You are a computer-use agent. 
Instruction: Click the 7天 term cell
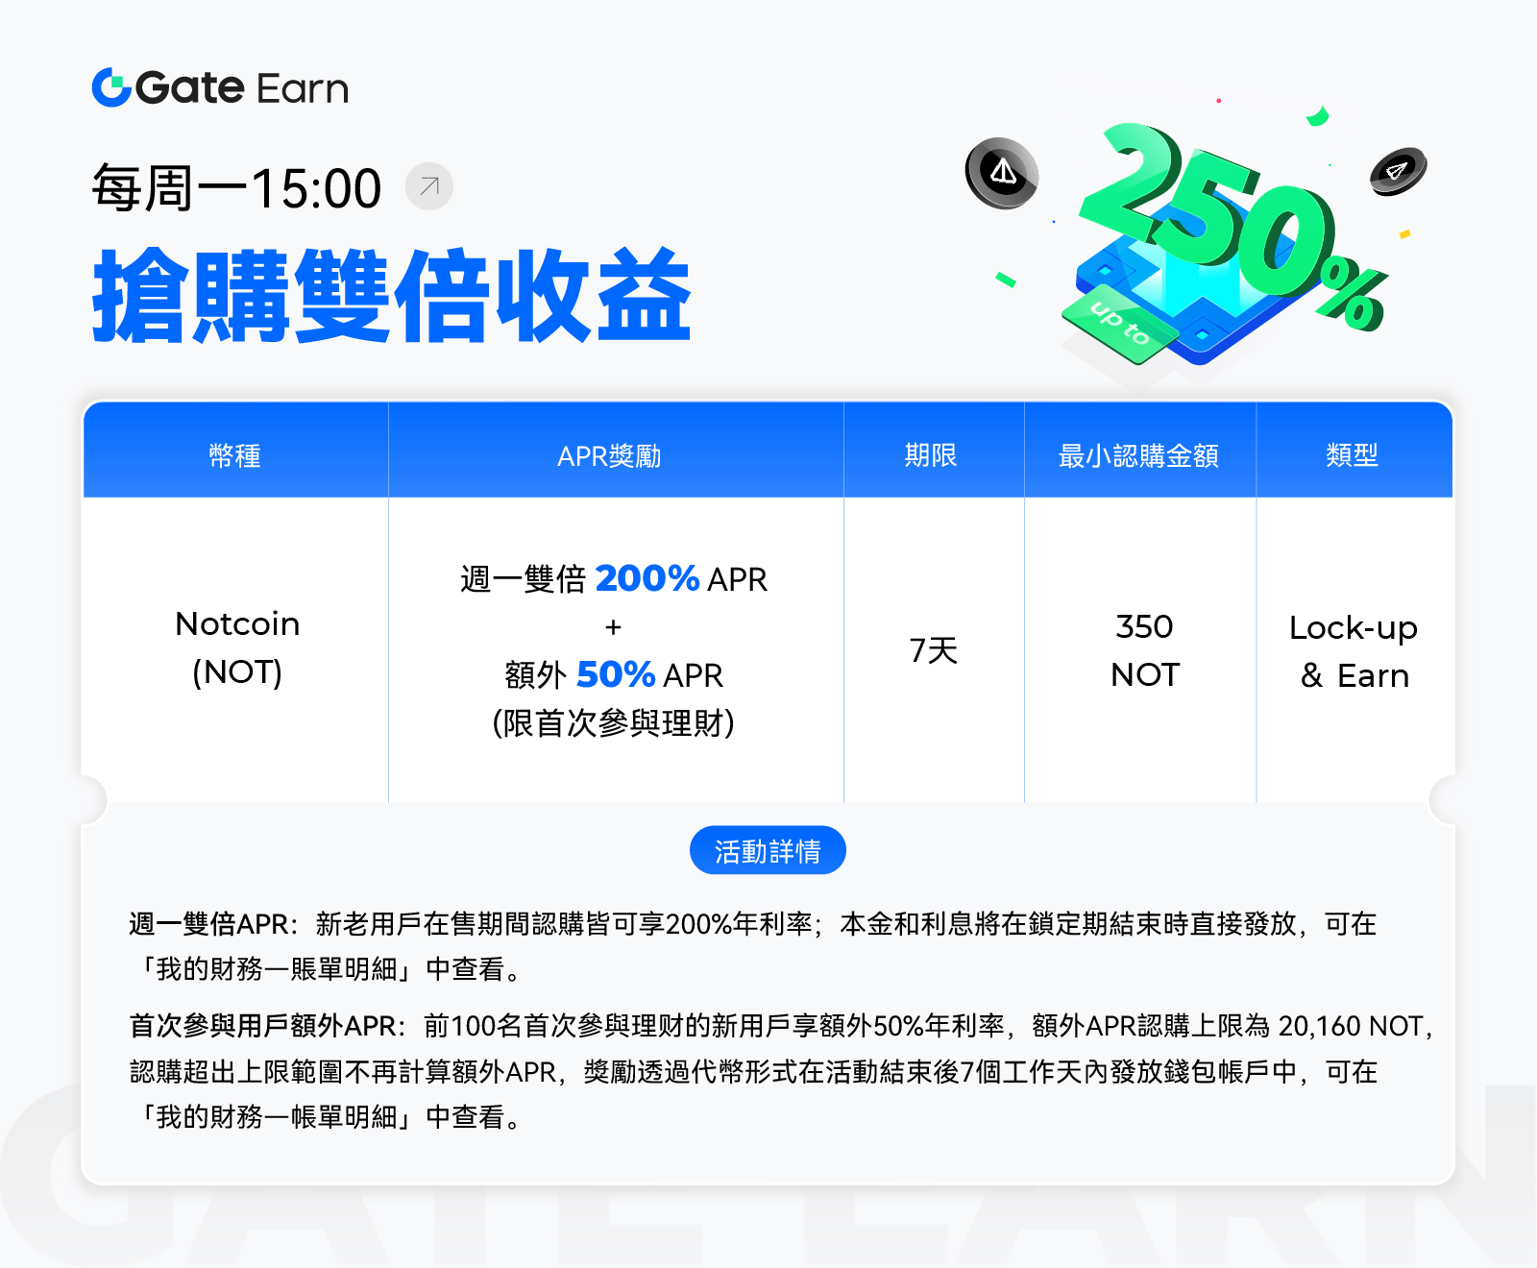(x=934, y=650)
